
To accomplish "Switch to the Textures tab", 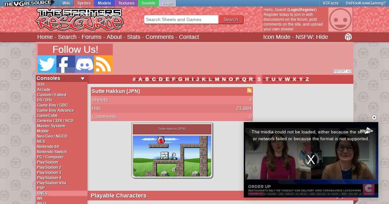I will point(126,3).
